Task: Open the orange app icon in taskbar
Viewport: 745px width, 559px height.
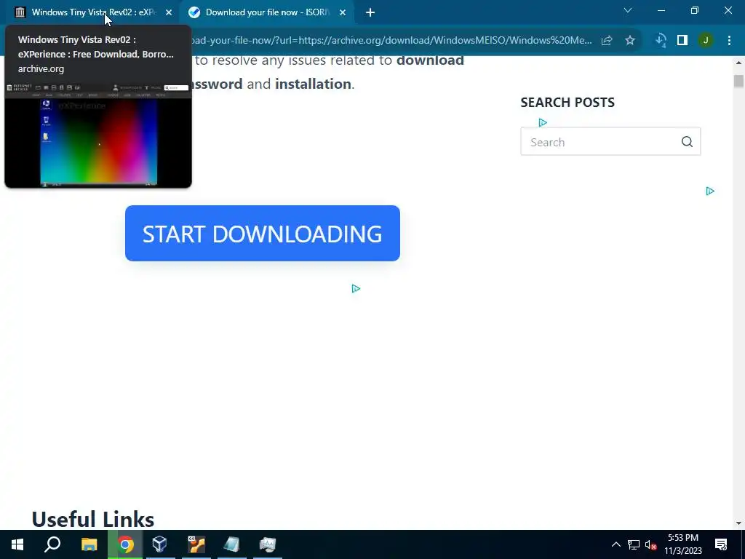Action: click(x=196, y=544)
